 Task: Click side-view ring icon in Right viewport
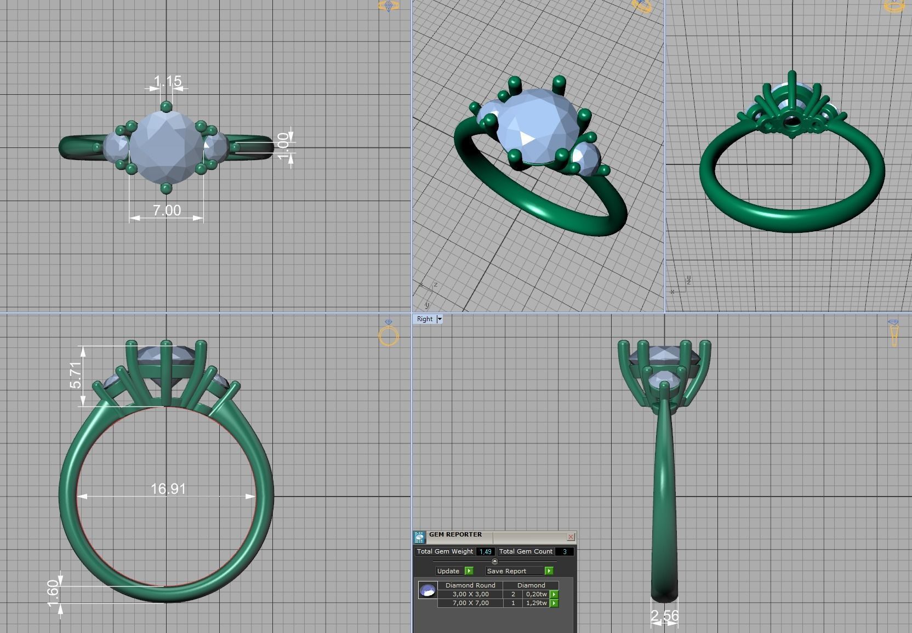(x=893, y=333)
